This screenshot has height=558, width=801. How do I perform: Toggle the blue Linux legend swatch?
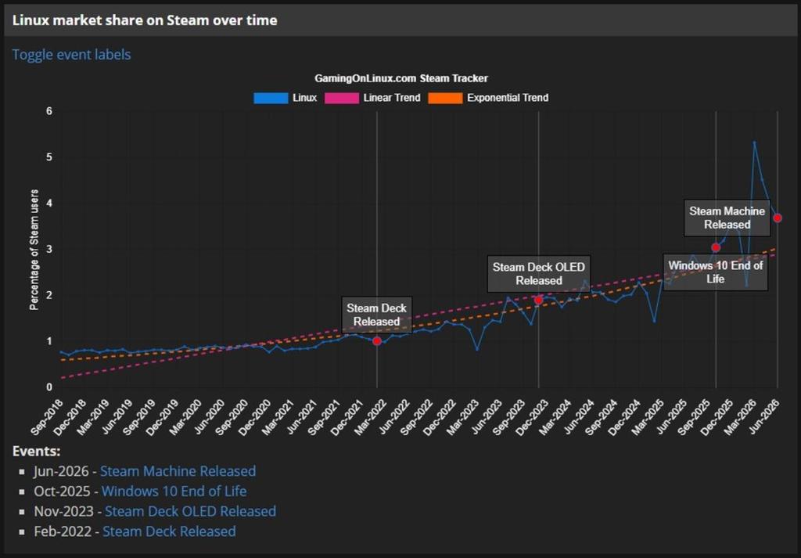271,98
